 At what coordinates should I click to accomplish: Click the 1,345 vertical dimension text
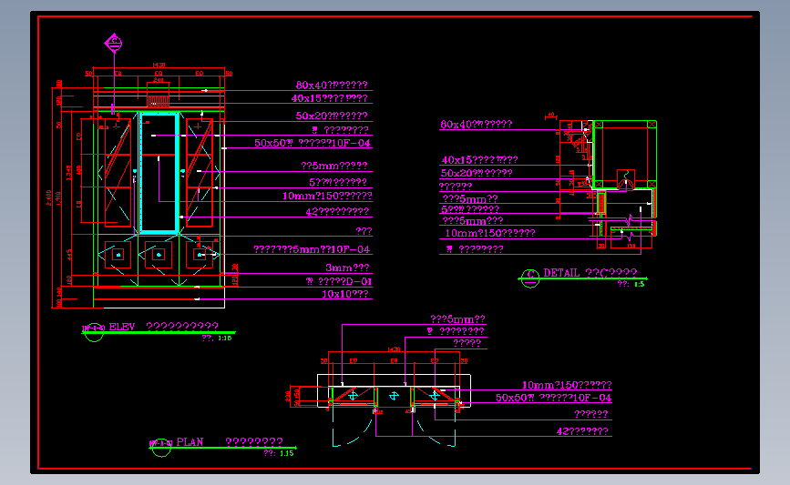69,173
